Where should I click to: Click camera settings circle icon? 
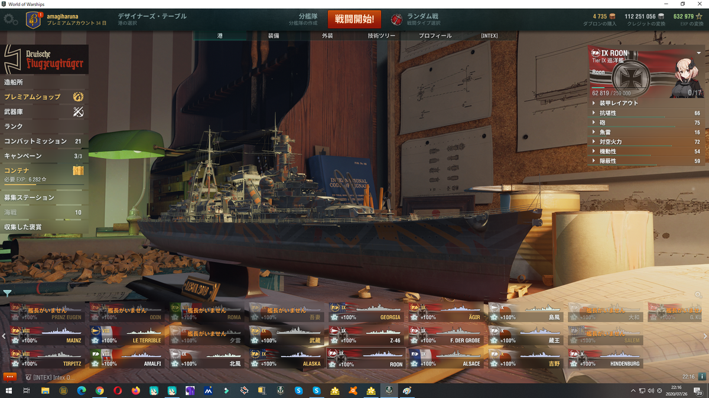pyautogui.click(x=698, y=294)
